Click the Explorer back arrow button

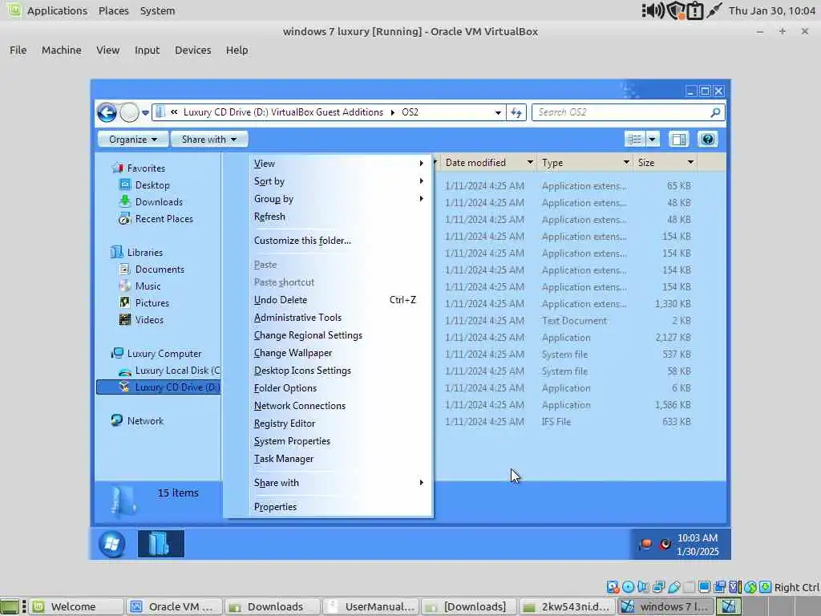coord(107,112)
